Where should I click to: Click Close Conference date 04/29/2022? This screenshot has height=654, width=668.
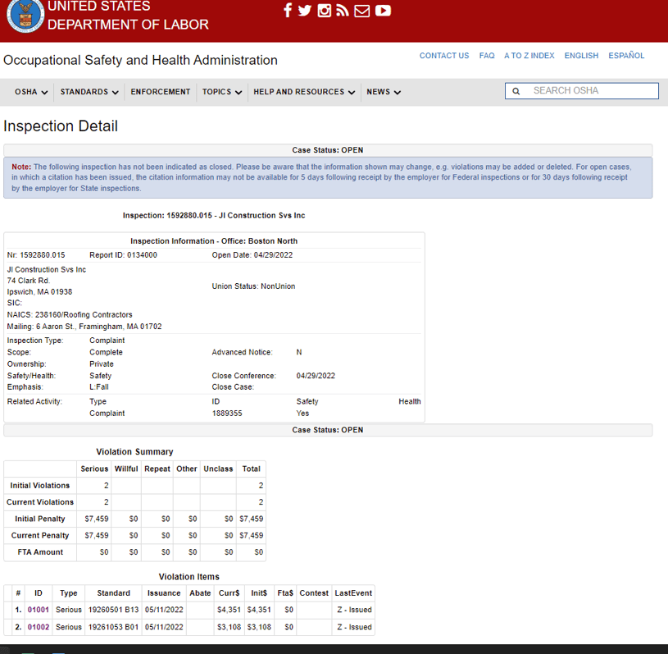pyautogui.click(x=316, y=376)
